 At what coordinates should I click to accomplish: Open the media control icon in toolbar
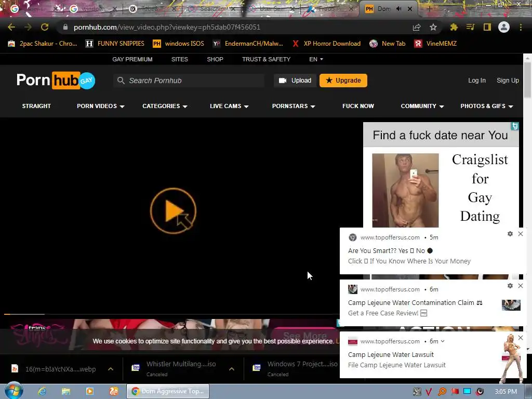[x=470, y=27]
